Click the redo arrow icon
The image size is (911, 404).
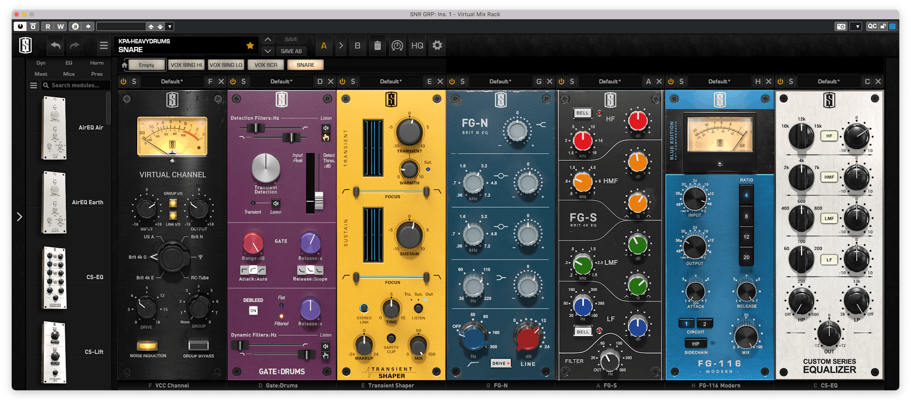[x=74, y=46]
